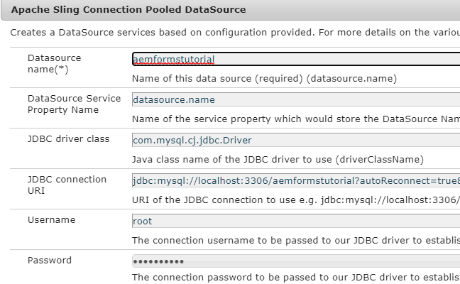The width and height of the screenshot is (460, 284).
Task: Click the 'connection username to be passed' description
Action: click(296, 240)
